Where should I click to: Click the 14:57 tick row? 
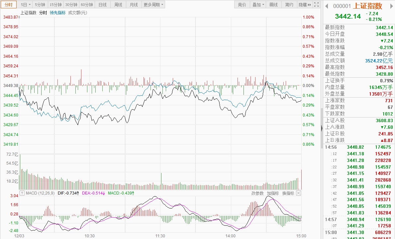pyautogui.click(x=359, y=219)
